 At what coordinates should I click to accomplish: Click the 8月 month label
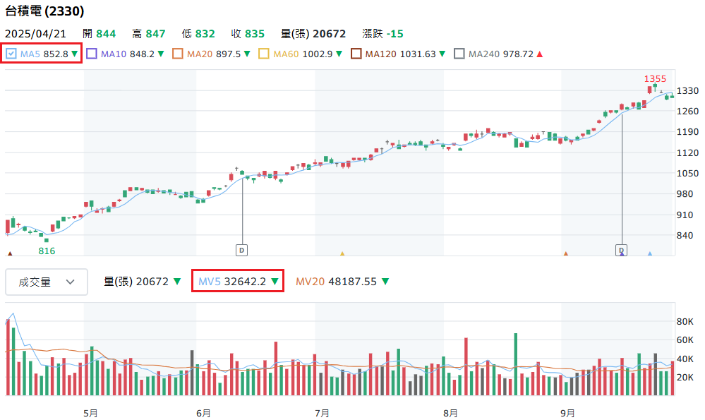tap(450, 413)
